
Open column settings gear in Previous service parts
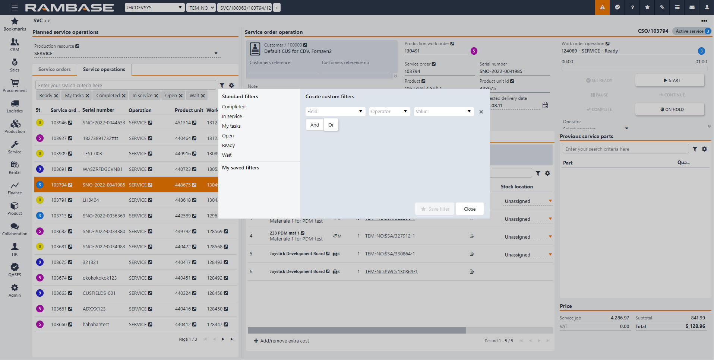(704, 149)
